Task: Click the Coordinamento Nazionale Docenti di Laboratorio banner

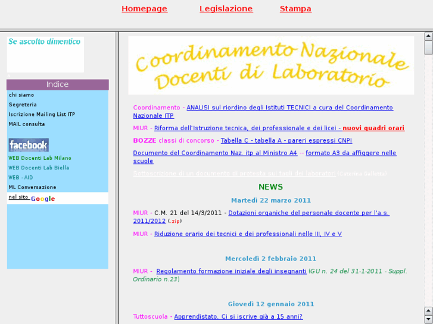Action: (x=271, y=65)
